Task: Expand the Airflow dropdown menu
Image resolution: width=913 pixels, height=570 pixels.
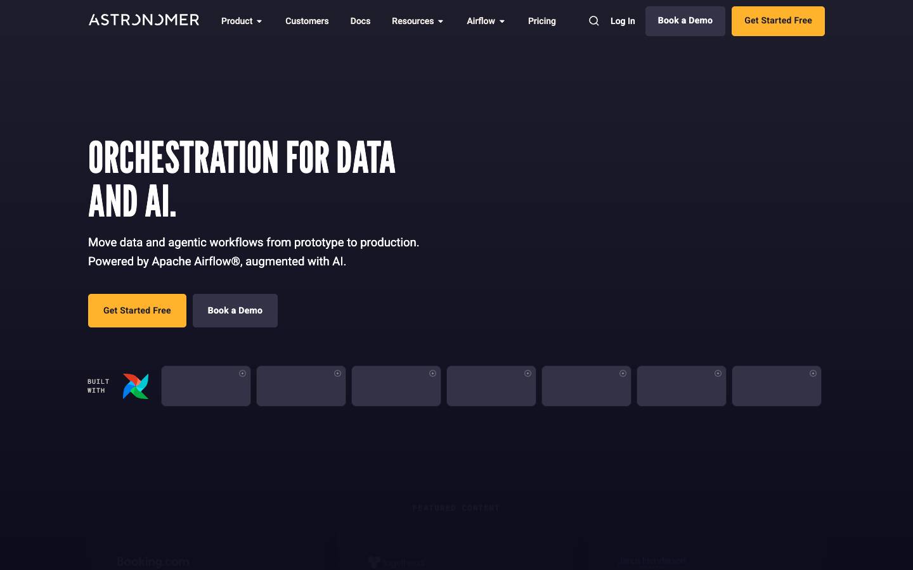Action: tap(486, 21)
